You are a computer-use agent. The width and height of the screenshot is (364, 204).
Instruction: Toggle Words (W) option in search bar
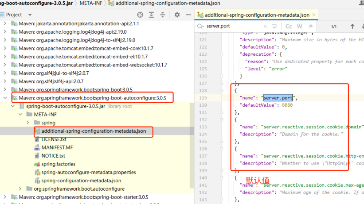[300, 26]
